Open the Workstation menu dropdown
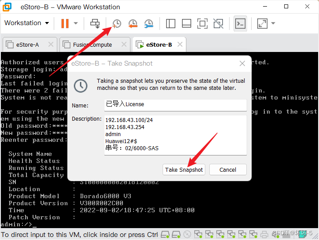The height and width of the screenshot is (240, 319). [x=26, y=23]
